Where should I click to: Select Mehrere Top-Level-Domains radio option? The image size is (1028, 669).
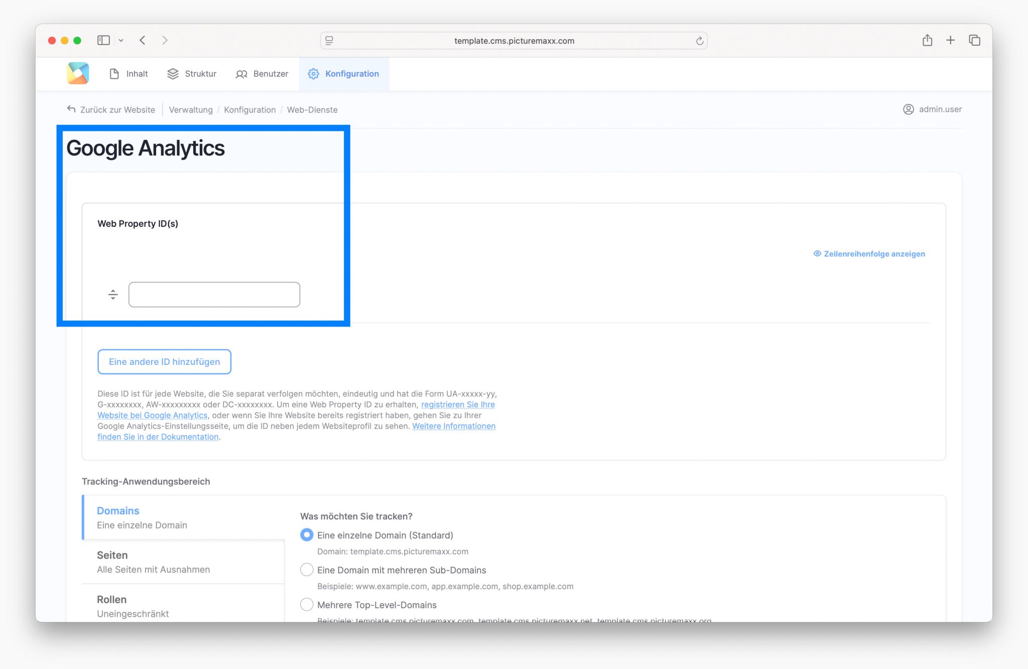pyautogui.click(x=307, y=604)
